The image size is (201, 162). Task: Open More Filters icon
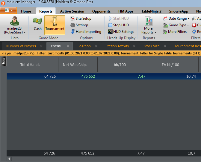click(165, 32)
